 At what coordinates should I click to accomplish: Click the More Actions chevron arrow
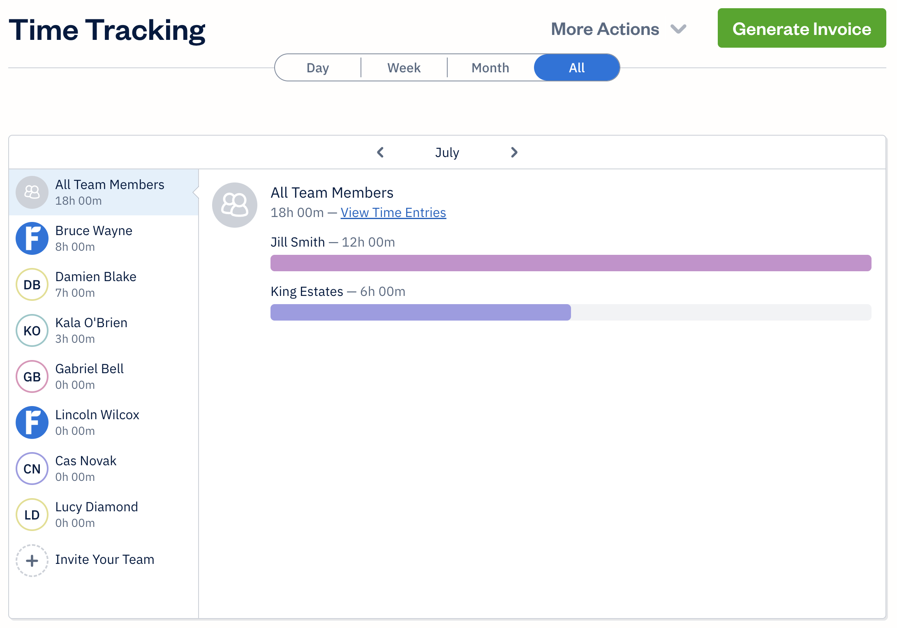click(x=678, y=29)
